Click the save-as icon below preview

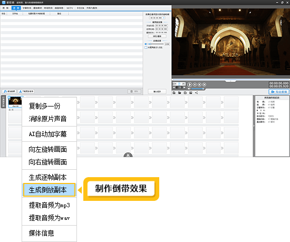click(191, 93)
